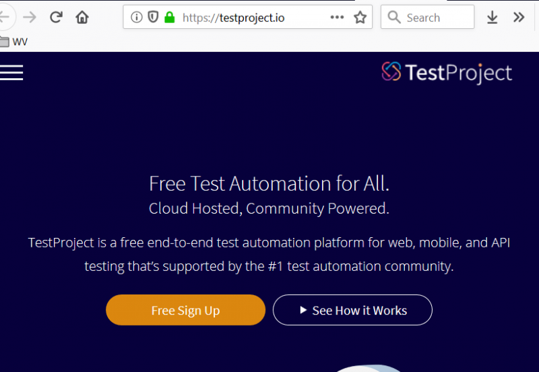Click the 'Cloud Hosted, Community Powered.' subheading
Image resolution: width=539 pixels, height=372 pixels.
(269, 208)
